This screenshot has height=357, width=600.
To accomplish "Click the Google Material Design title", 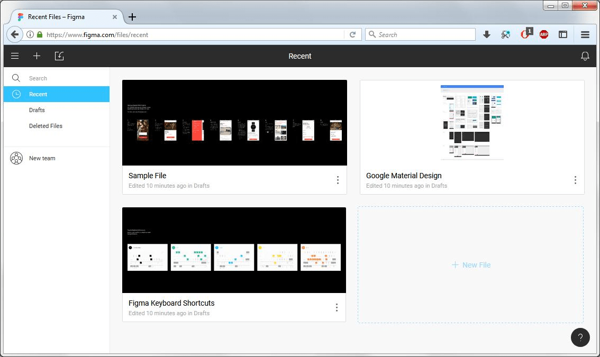I will pyautogui.click(x=404, y=176).
